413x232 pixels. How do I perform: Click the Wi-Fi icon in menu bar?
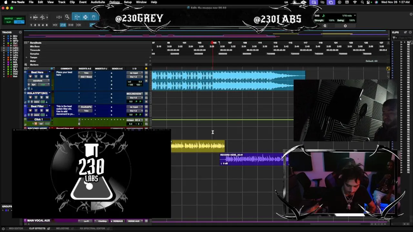coord(355,2)
